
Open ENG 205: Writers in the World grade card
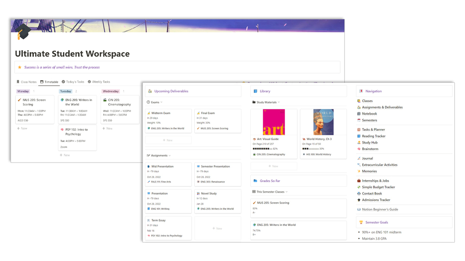click(298, 230)
